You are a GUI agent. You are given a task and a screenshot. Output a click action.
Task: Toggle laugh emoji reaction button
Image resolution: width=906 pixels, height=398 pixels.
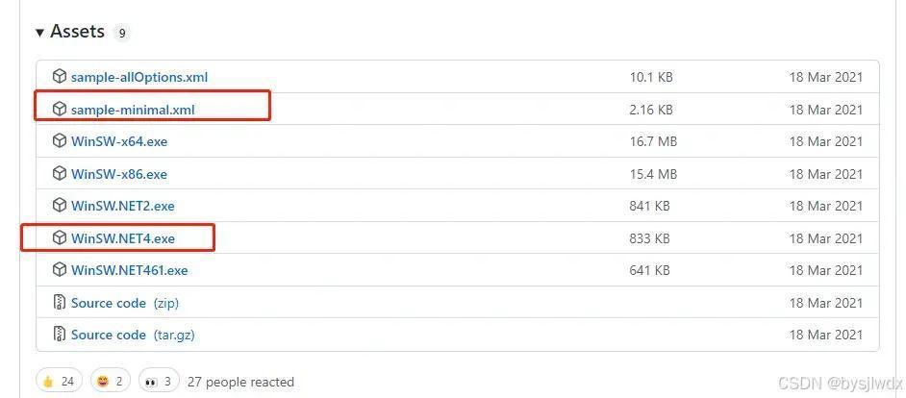[111, 382]
